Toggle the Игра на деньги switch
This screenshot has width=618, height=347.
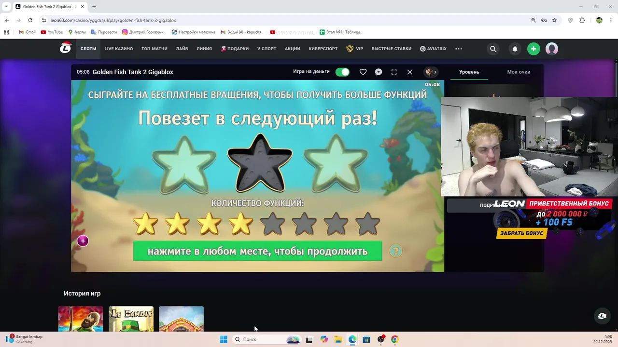[x=342, y=72]
